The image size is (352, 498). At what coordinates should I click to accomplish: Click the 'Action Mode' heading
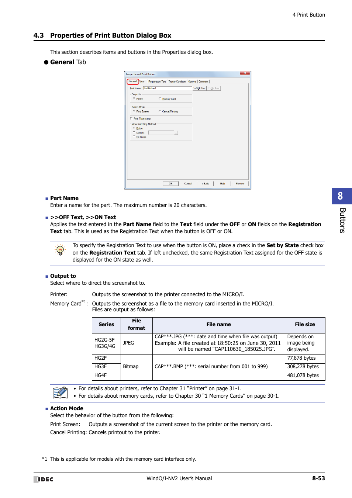(x=67, y=408)
